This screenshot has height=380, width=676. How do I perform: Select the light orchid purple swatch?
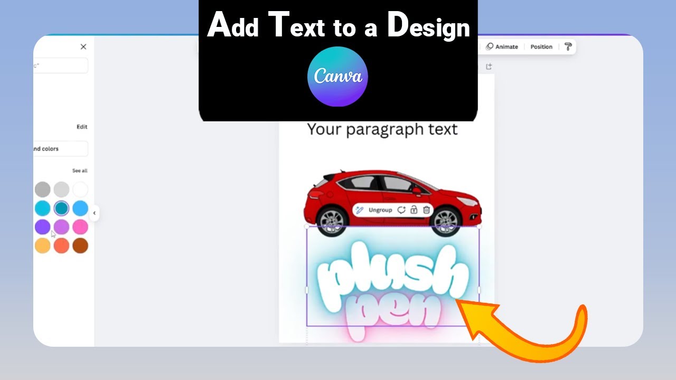pos(61,227)
